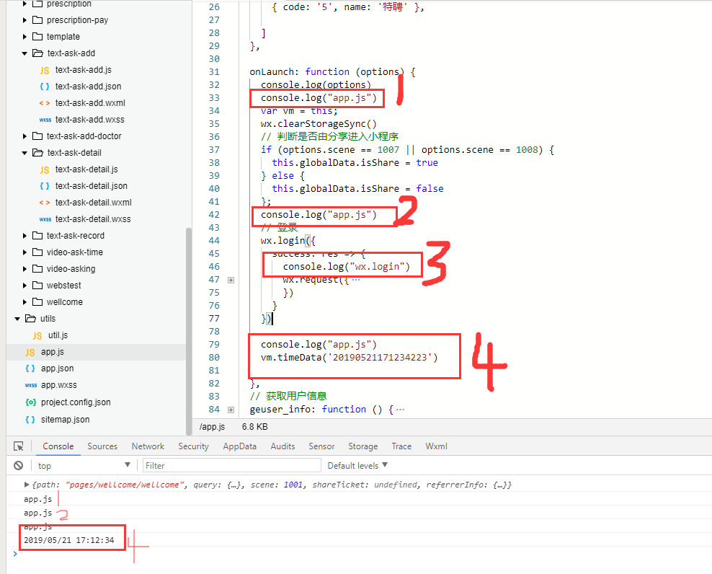Screen dimensions: 712x574
Task: Select app.json in the file tree
Action: coord(57,368)
